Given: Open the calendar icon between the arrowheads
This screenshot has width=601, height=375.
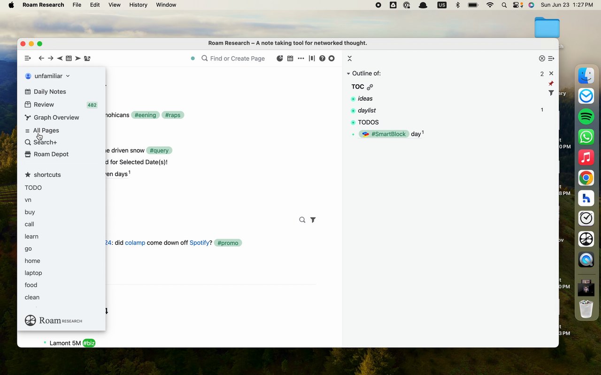Looking at the screenshot, I should pyautogui.click(x=69, y=58).
